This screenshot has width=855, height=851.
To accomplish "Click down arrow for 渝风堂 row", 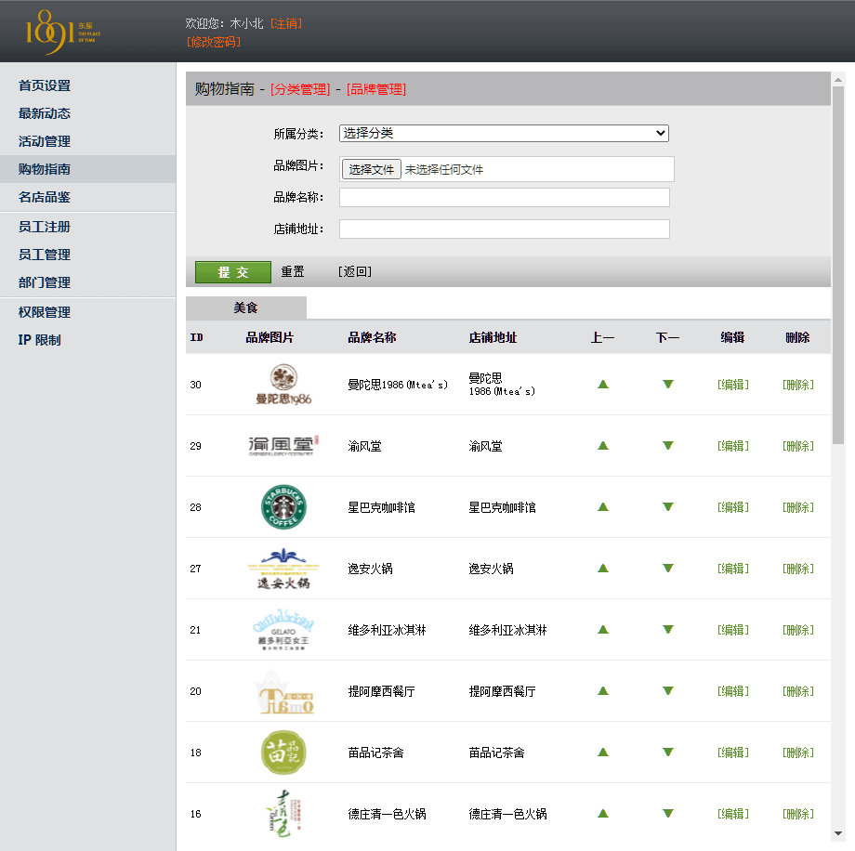I will click(668, 445).
